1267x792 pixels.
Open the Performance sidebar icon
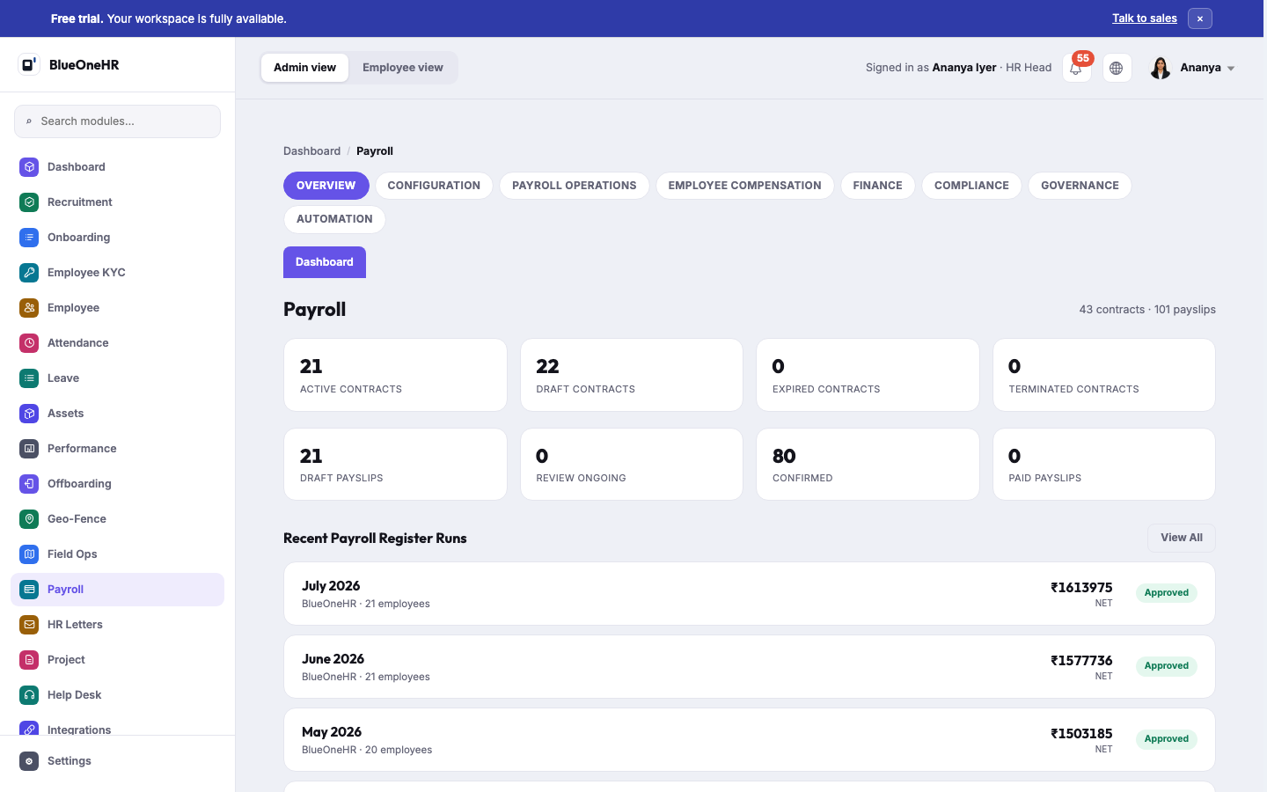coord(29,449)
